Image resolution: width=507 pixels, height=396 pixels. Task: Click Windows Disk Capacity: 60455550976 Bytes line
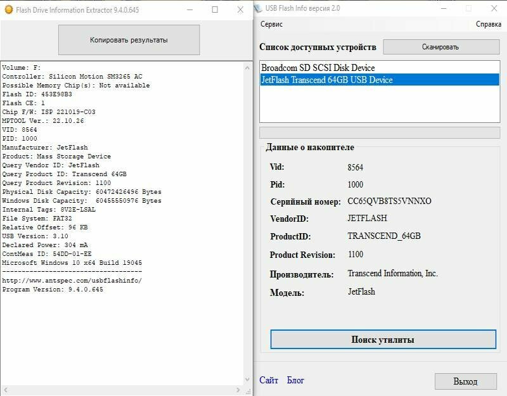point(82,201)
